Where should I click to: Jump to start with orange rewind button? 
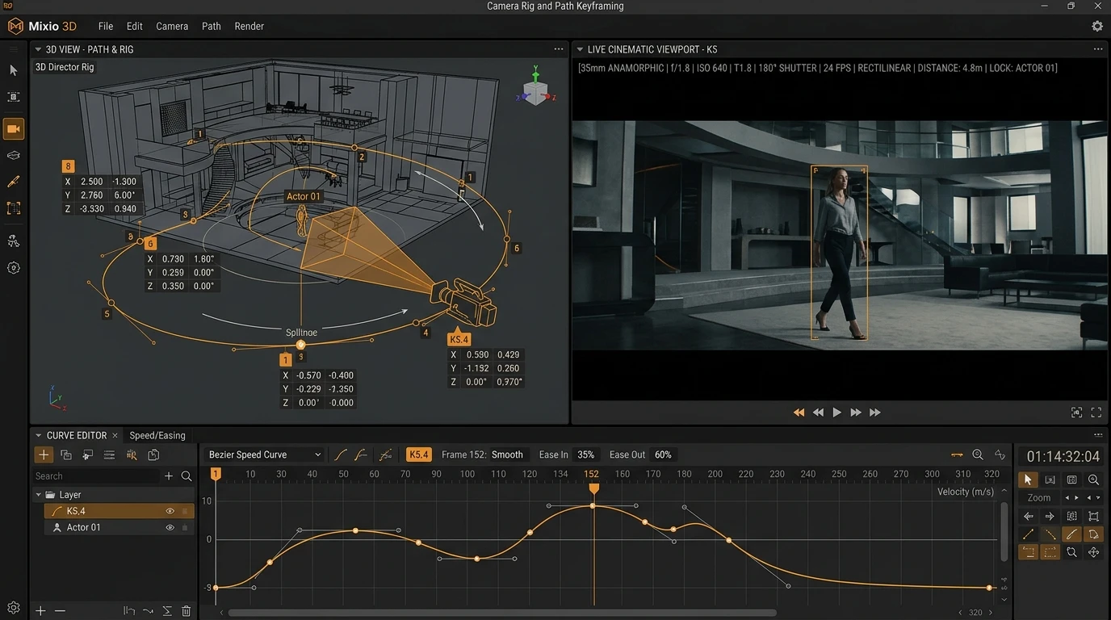799,413
